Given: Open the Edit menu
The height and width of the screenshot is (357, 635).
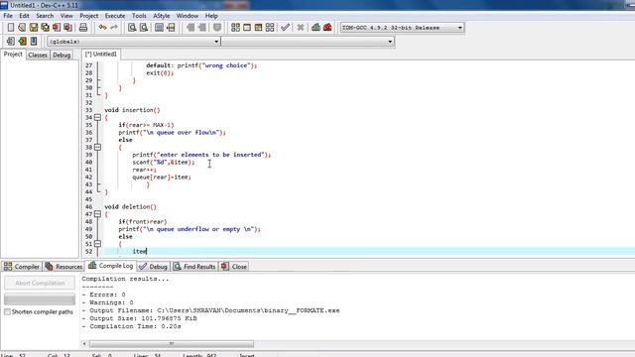Looking at the screenshot, I should (24, 16).
